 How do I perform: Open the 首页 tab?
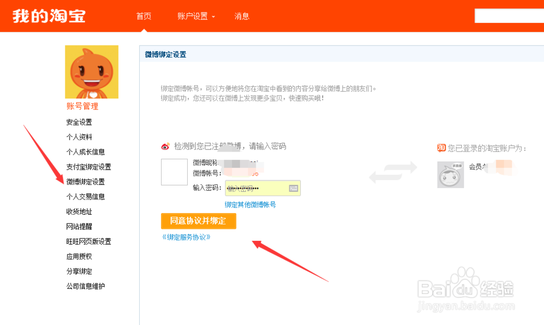(x=144, y=16)
